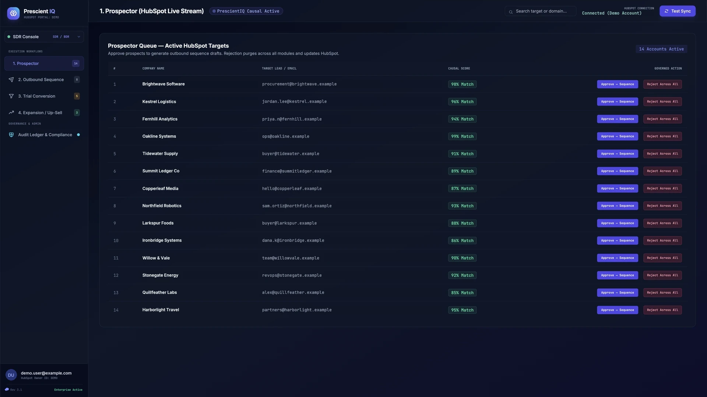Image resolution: width=707 pixels, height=397 pixels.
Task: Click the Company Name column header
Action: point(153,68)
